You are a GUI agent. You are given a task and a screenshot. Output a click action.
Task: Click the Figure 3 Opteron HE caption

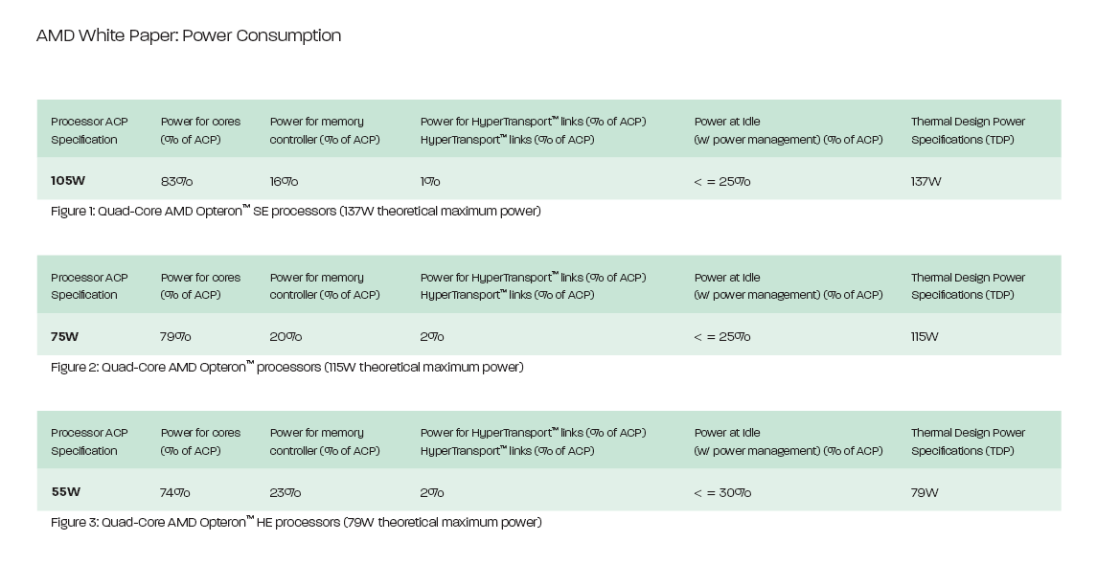point(296,522)
